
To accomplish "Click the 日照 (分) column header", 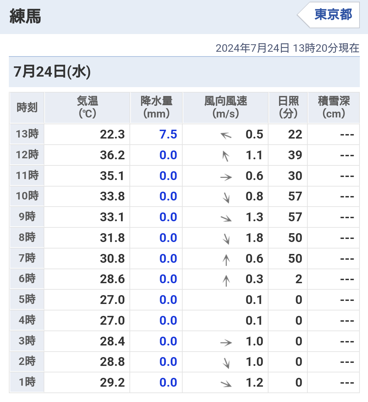I will 288,108.
